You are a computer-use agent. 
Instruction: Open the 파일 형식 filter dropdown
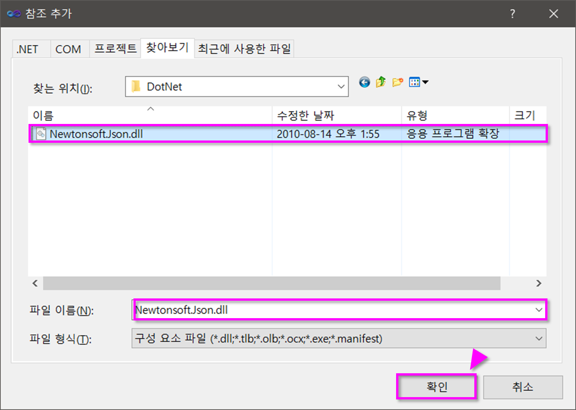pyautogui.click(x=339, y=339)
